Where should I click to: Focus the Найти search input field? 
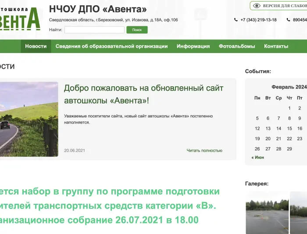pos(94,30)
